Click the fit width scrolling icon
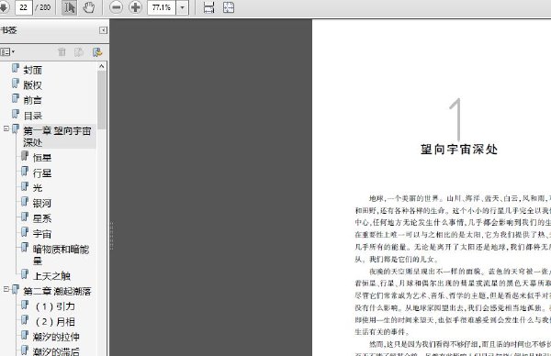The width and height of the screenshot is (551, 356). (208, 7)
